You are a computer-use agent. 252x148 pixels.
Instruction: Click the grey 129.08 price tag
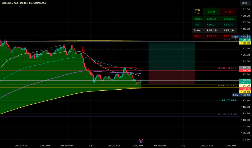[245, 67]
